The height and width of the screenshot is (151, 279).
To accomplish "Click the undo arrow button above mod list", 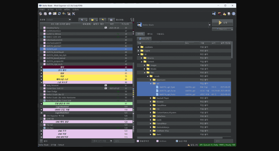I will point(102,20).
